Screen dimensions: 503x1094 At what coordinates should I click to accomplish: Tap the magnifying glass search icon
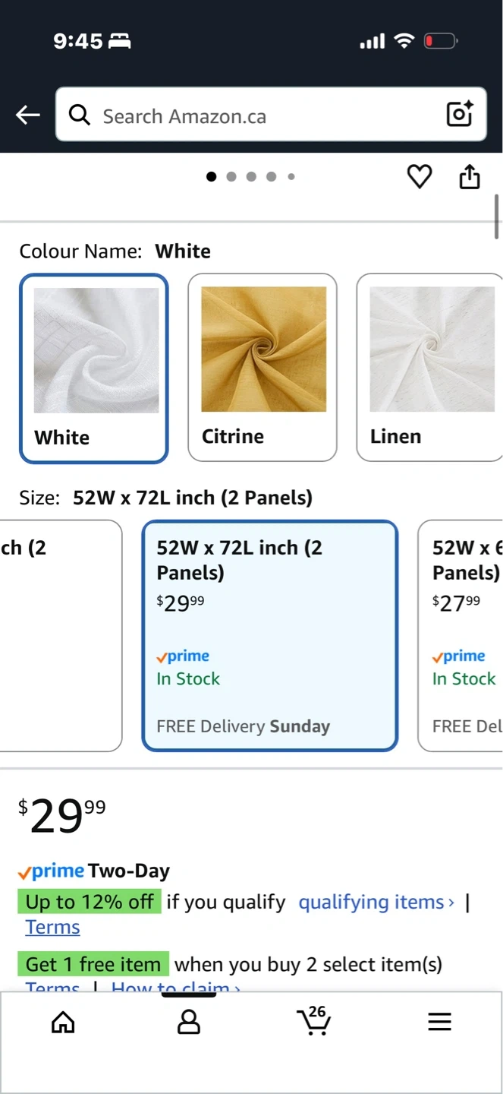(x=79, y=115)
